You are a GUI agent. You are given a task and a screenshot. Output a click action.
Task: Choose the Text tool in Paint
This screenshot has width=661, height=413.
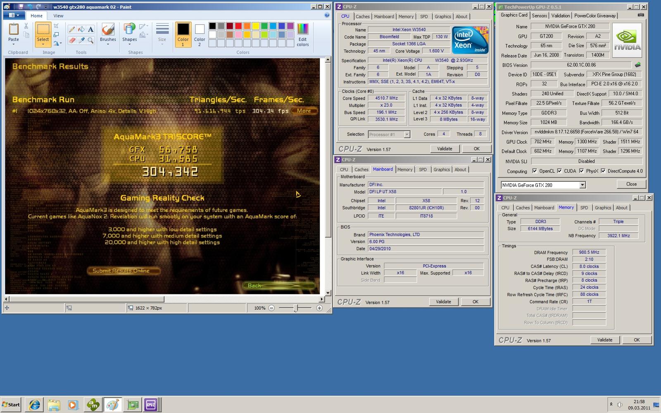click(x=90, y=29)
